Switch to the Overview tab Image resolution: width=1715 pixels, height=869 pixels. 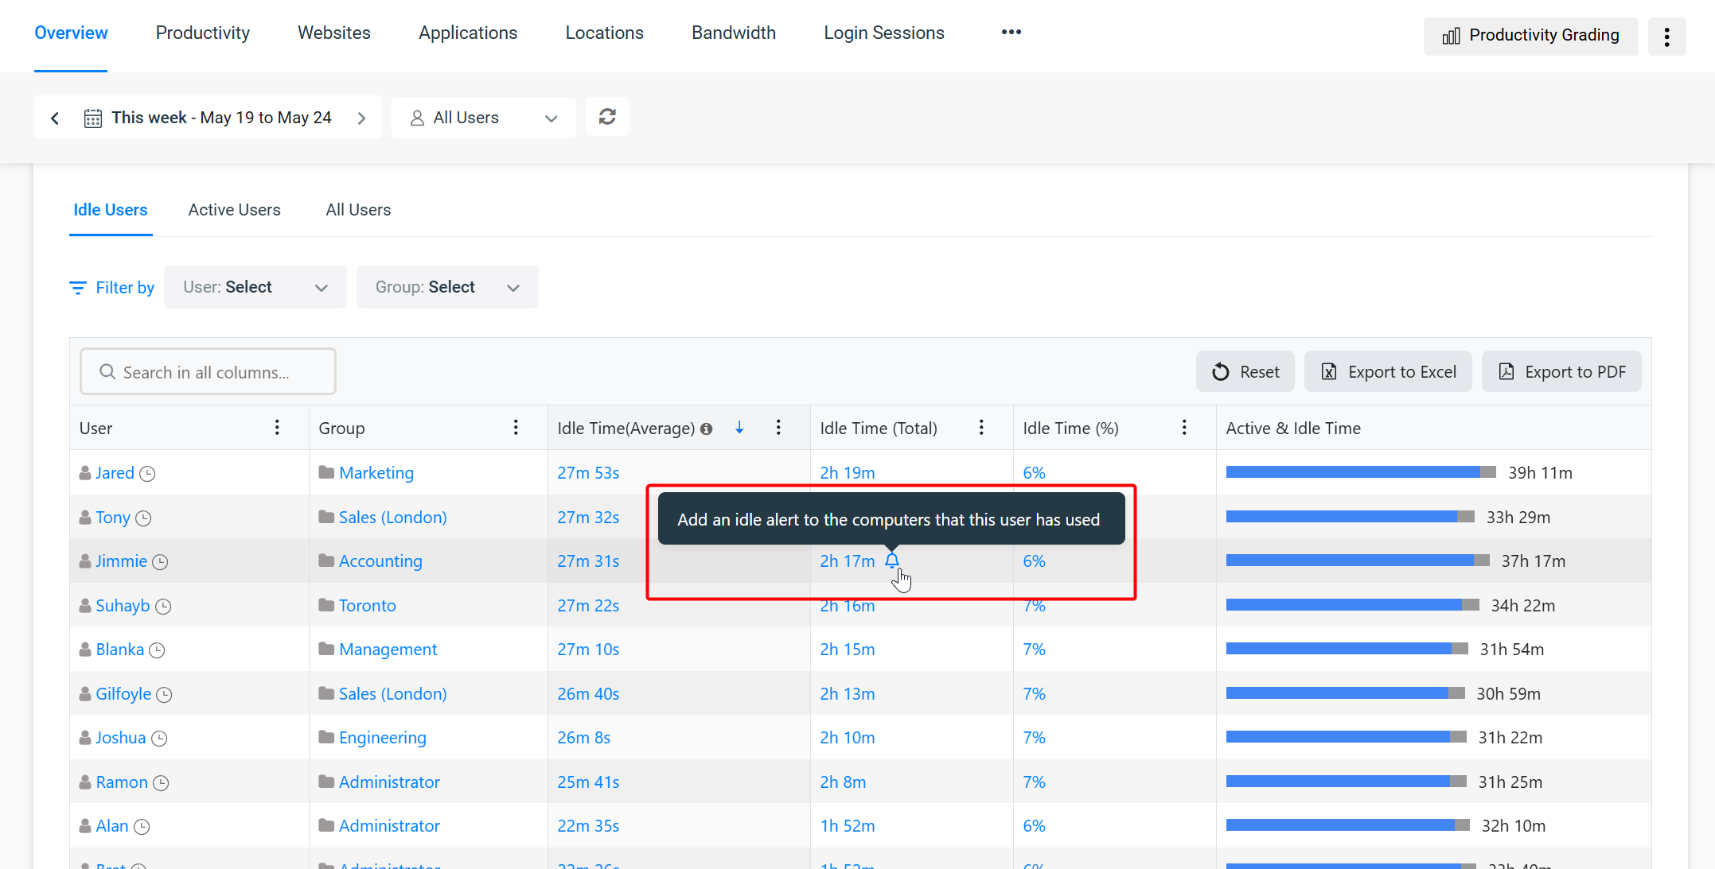click(x=71, y=33)
